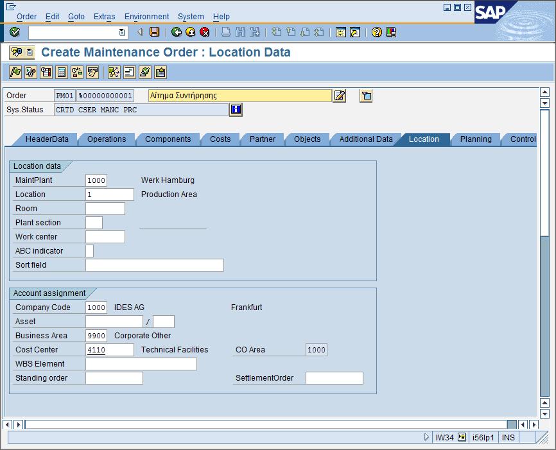
Task: Open the Extras menu
Action: (104, 16)
